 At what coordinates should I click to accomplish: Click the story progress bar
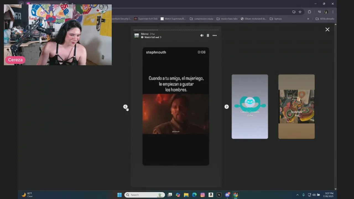[176, 30]
